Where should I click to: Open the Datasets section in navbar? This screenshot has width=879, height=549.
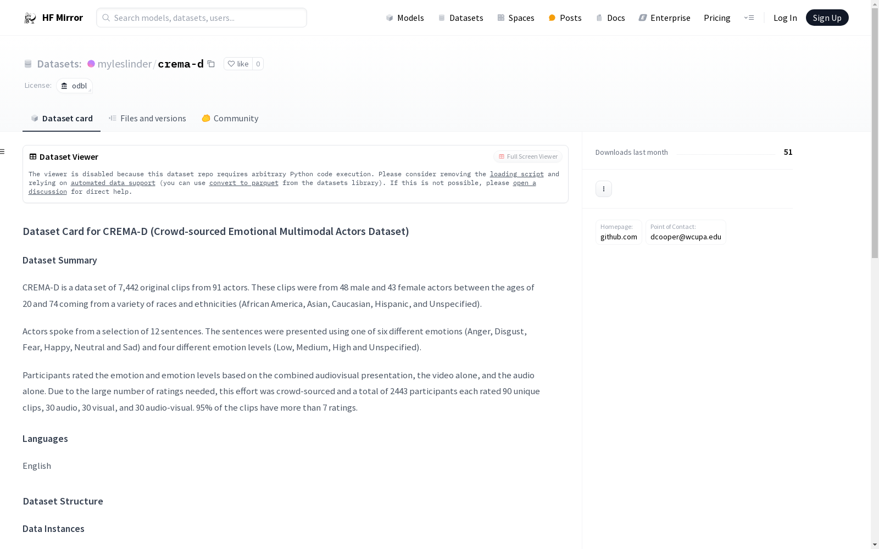coord(460,18)
